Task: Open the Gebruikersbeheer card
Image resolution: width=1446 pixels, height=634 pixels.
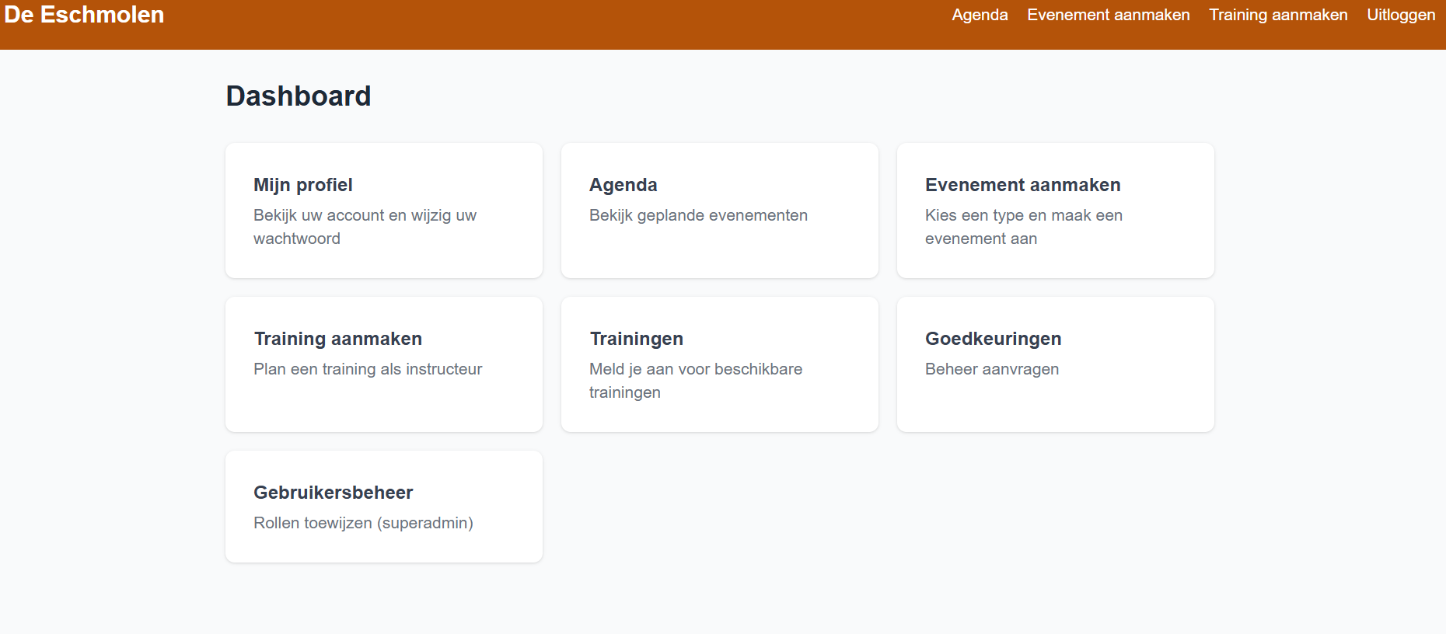Action: pyautogui.click(x=384, y=507)
